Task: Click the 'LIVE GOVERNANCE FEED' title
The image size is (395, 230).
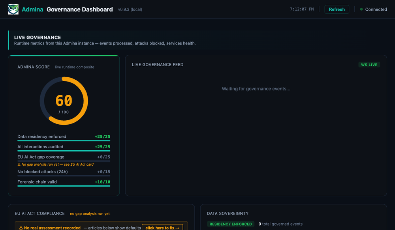Action: pos(158,65)
